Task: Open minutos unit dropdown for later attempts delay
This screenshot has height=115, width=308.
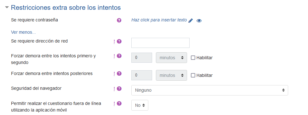Action: (171, 75)
